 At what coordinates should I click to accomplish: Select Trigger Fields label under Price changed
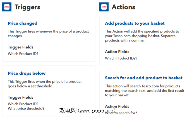pyautogui.click(x=21, y=47)
